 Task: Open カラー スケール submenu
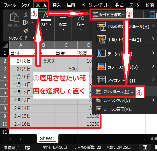(125, 67)
